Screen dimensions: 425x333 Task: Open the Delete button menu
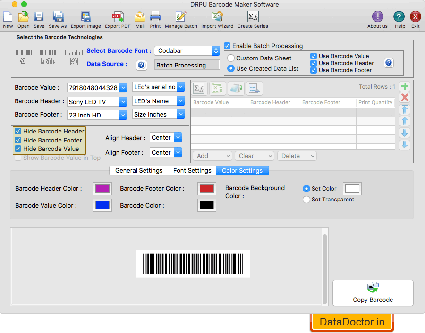[x=297, y=156]
